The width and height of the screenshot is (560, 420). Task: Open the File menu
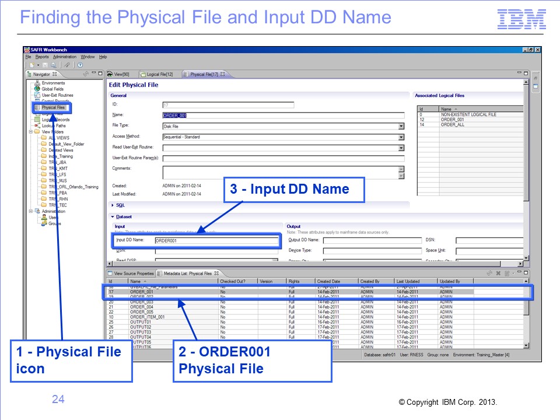point(28,57)
